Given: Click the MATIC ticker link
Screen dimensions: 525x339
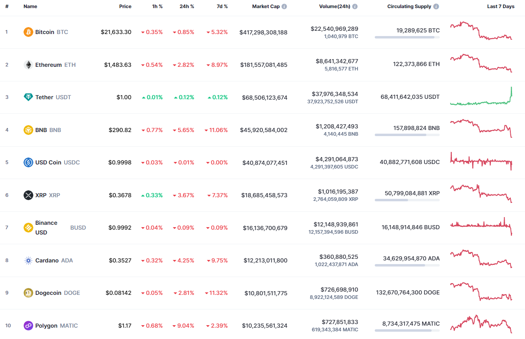Looking at the screenshot, I should (69, 325).
